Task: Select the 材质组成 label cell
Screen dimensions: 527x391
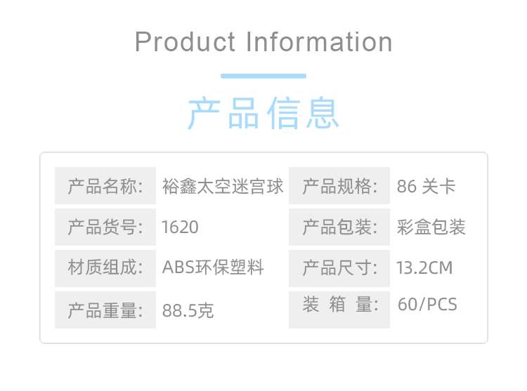Action: (105, 267)
